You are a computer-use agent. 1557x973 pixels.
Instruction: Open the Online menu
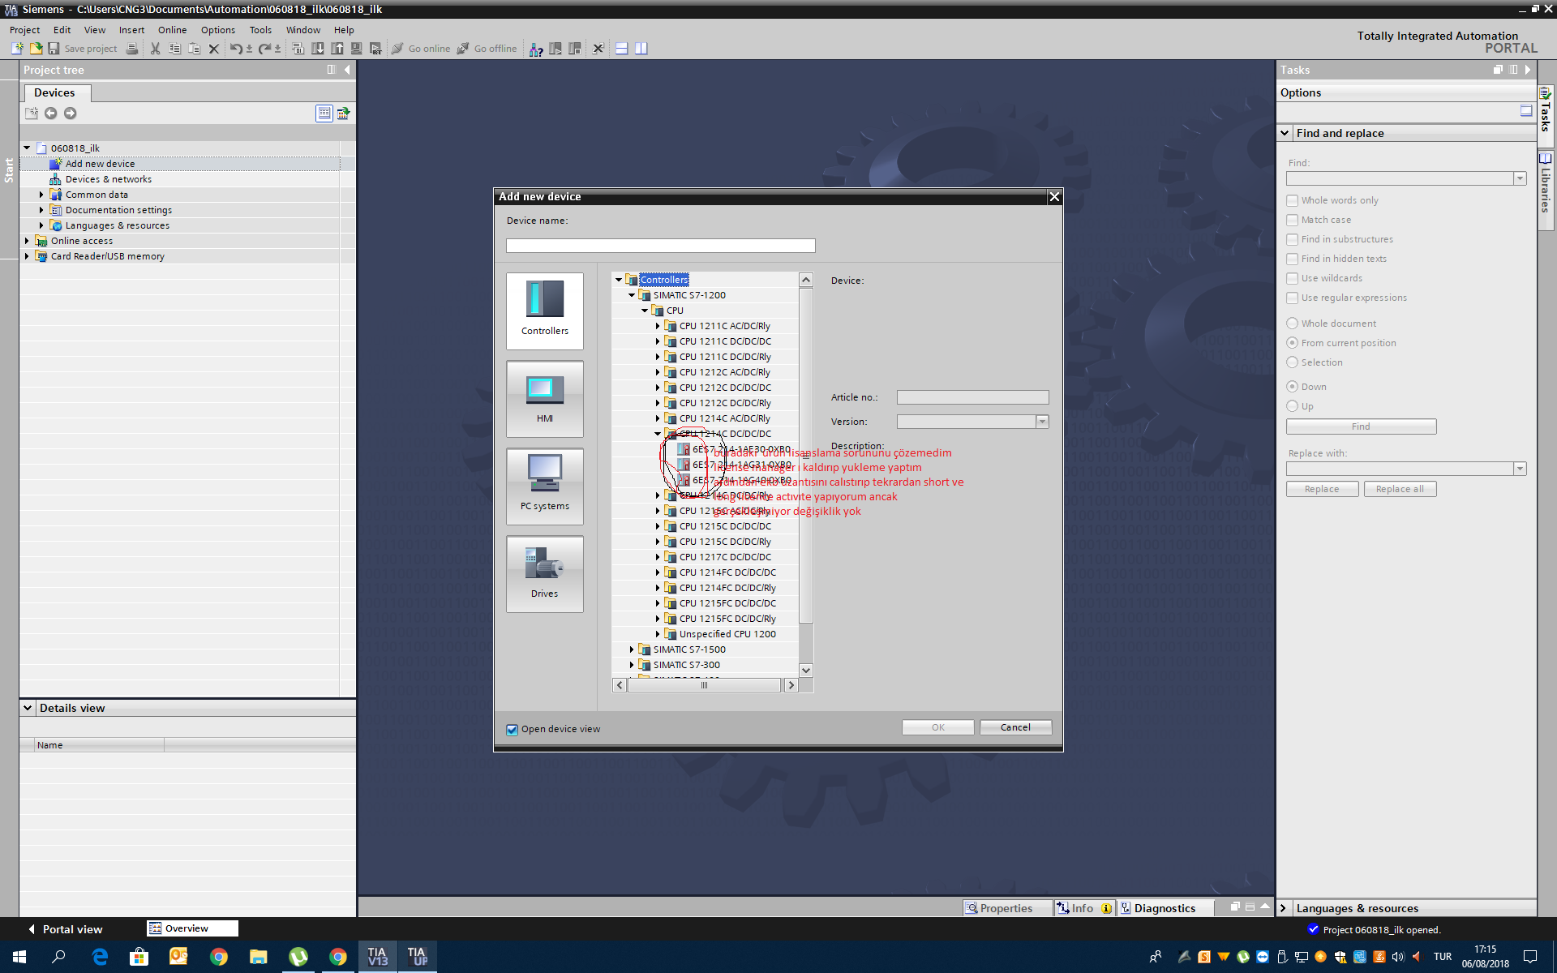pyautogui.click(x=172, y=30)
